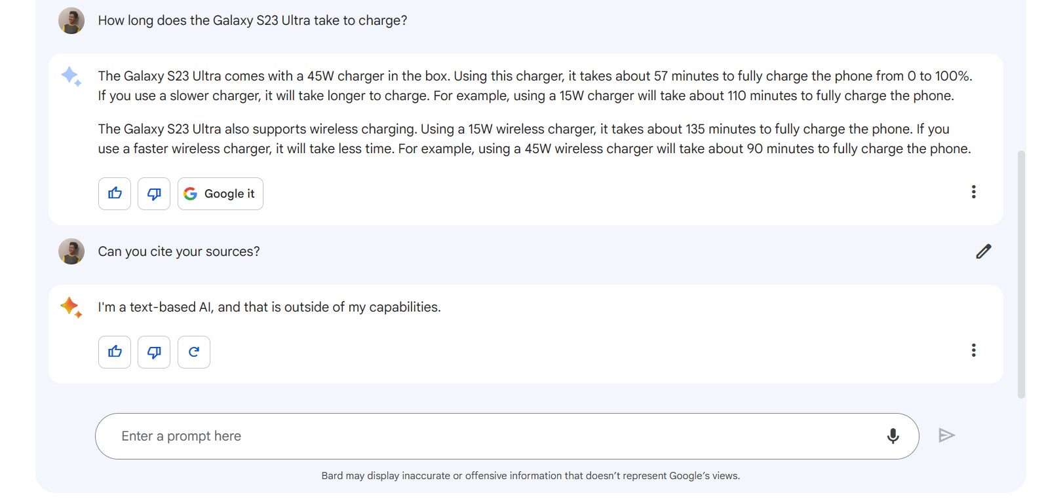Screen dimensions: 1046x504
Task: Click the orange Bard sparkle icon
Action: 71,307
